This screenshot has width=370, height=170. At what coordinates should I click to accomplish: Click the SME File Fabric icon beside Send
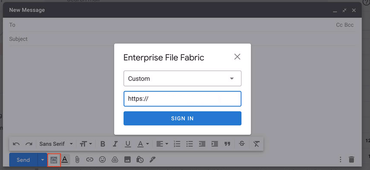[54, 160]
